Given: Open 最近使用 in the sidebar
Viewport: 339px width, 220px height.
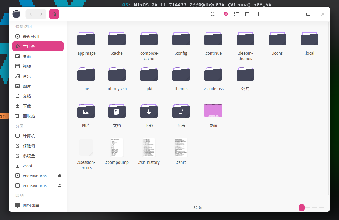Looking at the screenshot, I should tap(38, 36).
